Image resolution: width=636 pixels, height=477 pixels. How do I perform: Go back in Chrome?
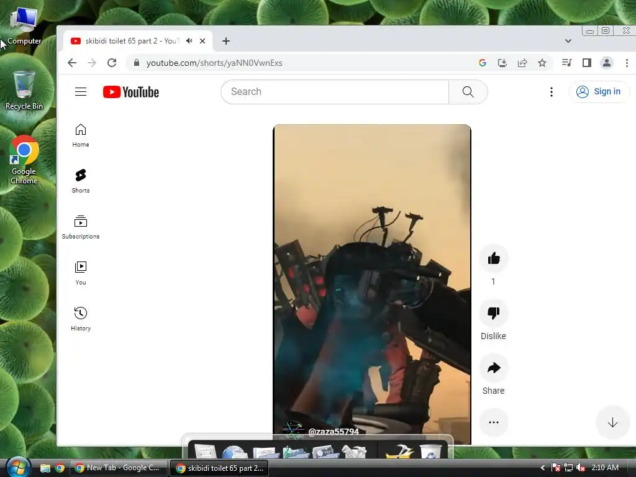point(72,63)
